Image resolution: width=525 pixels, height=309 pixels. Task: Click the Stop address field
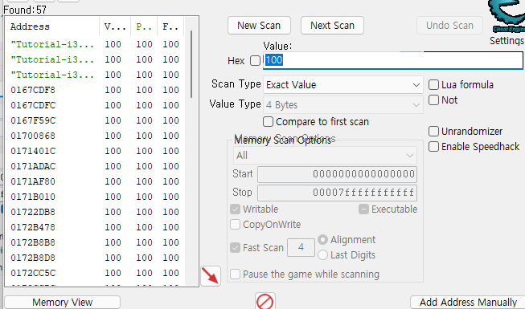pyautogui.click(x=337, y=193)
